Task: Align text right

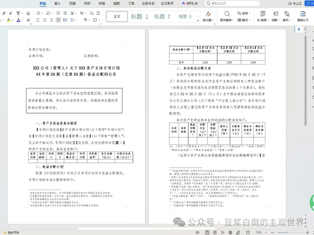Action: pos(51,20)
